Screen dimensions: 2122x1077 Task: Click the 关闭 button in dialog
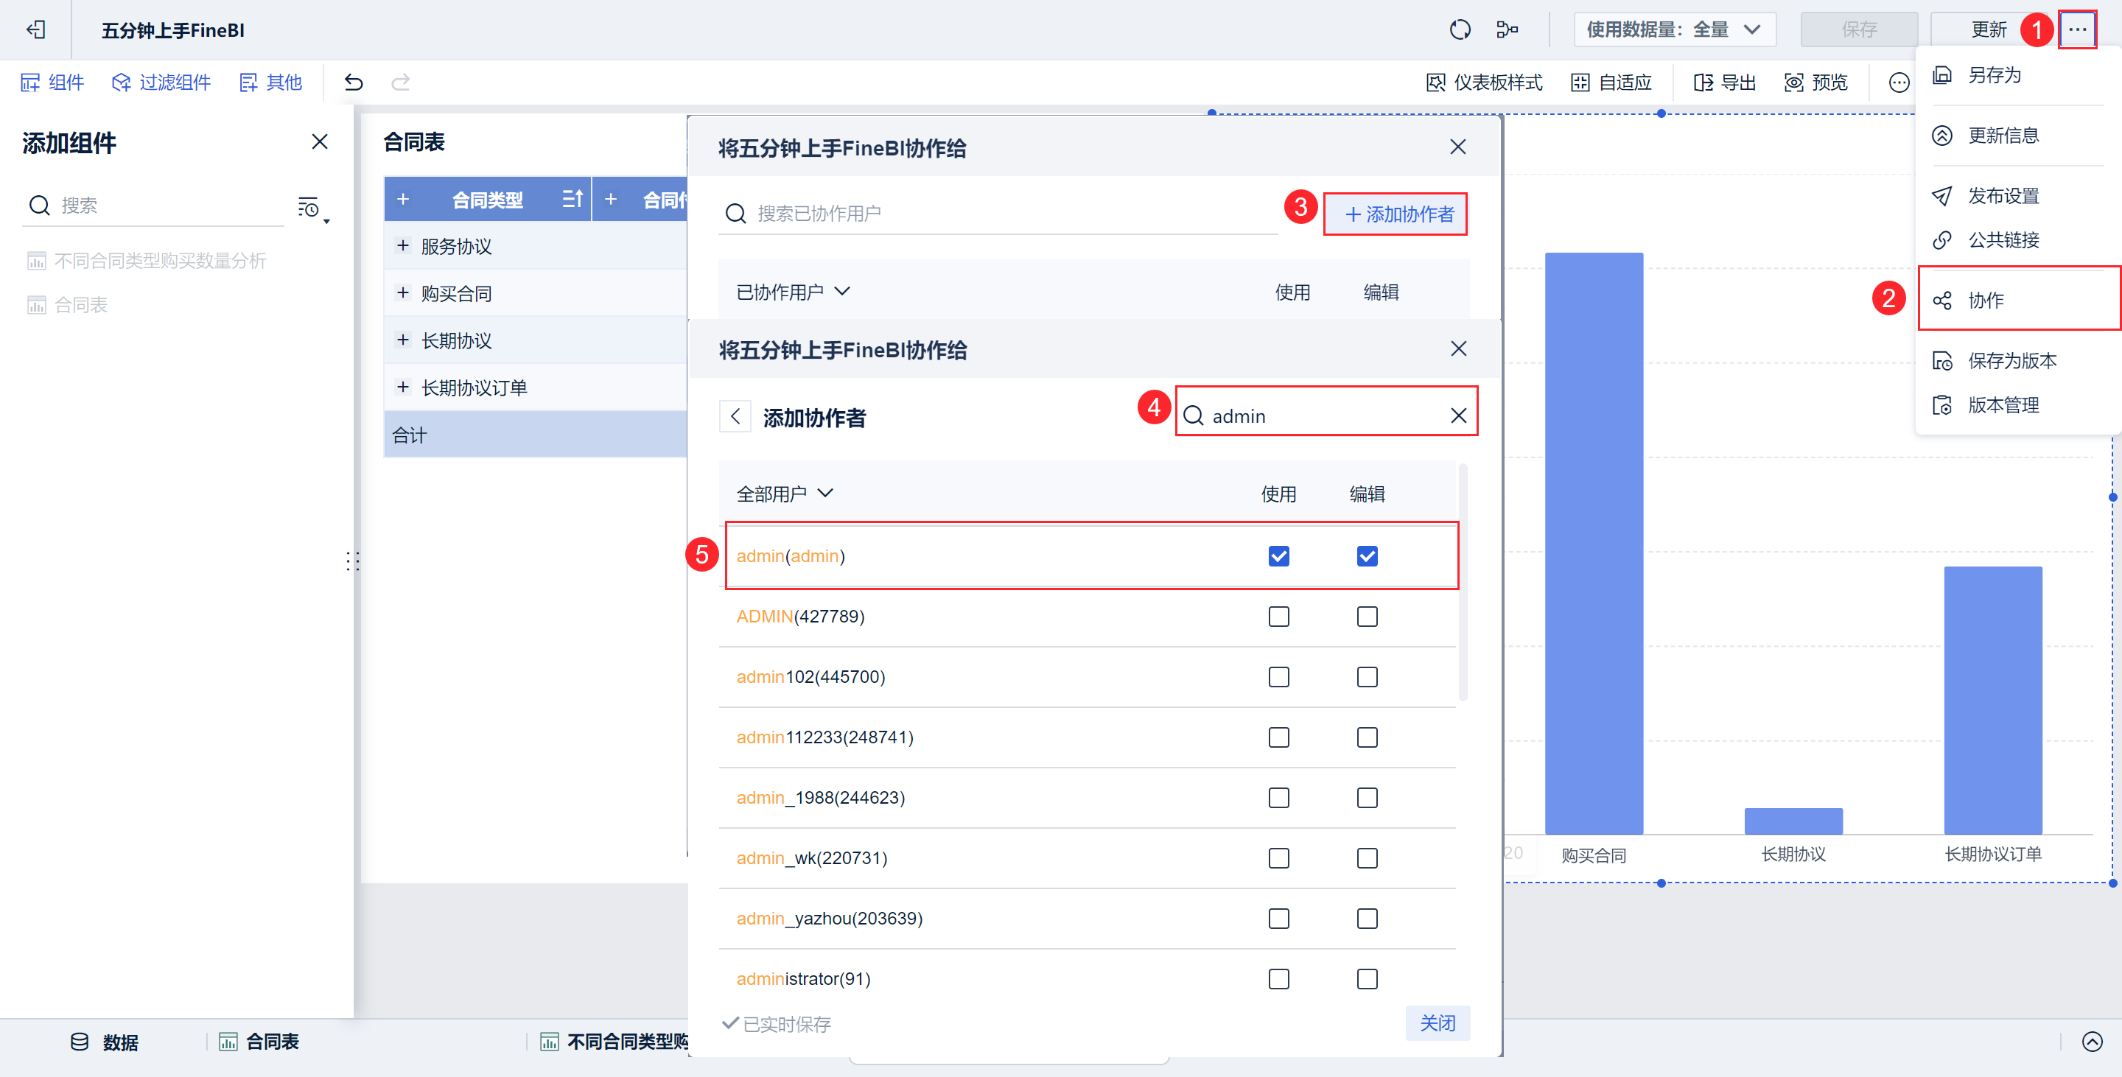click(x=1437, y=1022)
